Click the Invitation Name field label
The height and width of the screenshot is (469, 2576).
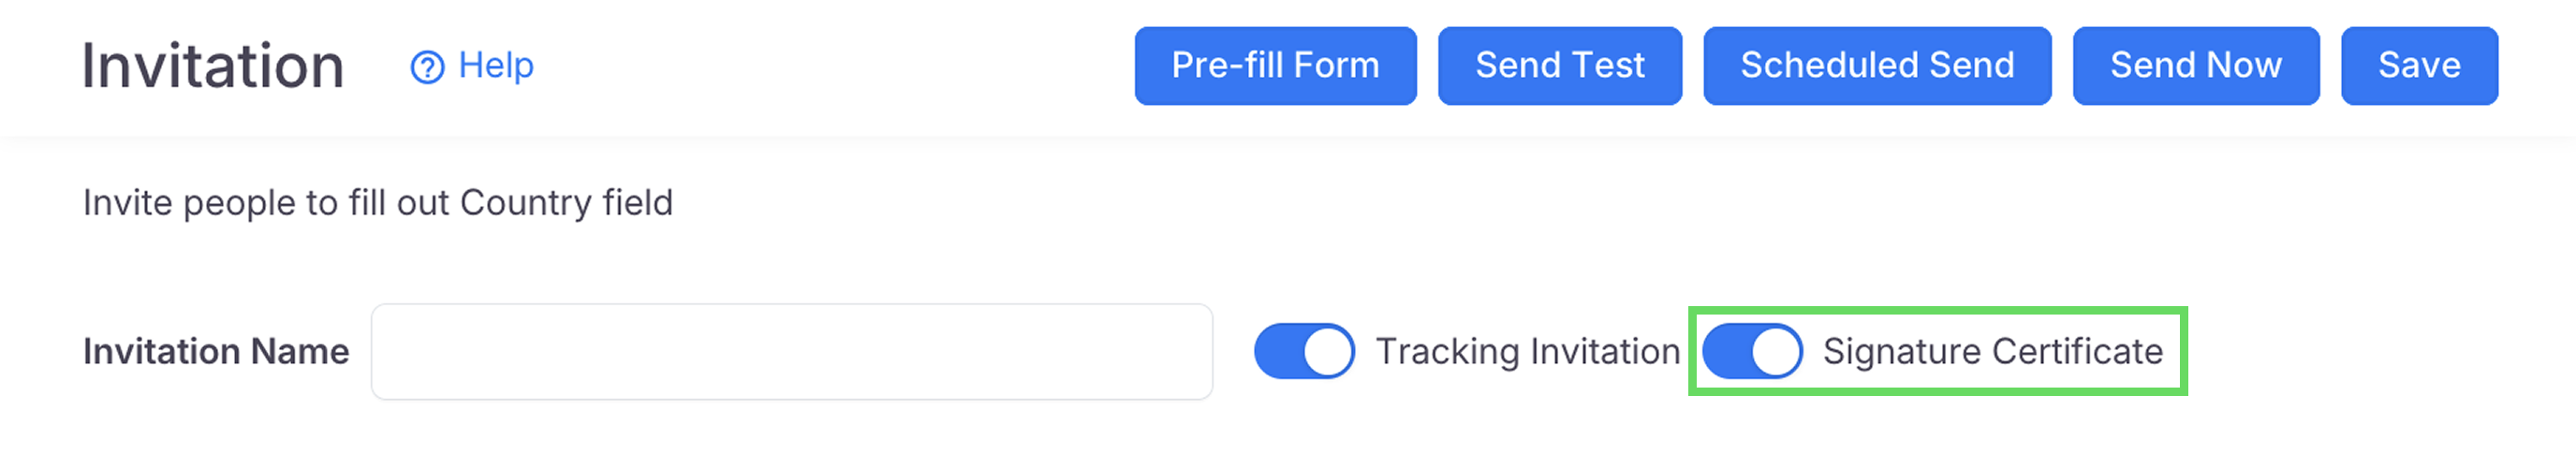click(x=216, y=352)
